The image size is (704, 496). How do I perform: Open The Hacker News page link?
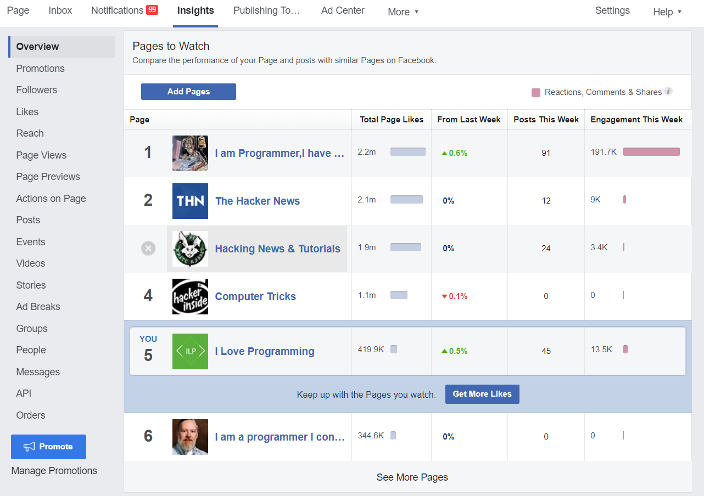(x=258, y=201)
